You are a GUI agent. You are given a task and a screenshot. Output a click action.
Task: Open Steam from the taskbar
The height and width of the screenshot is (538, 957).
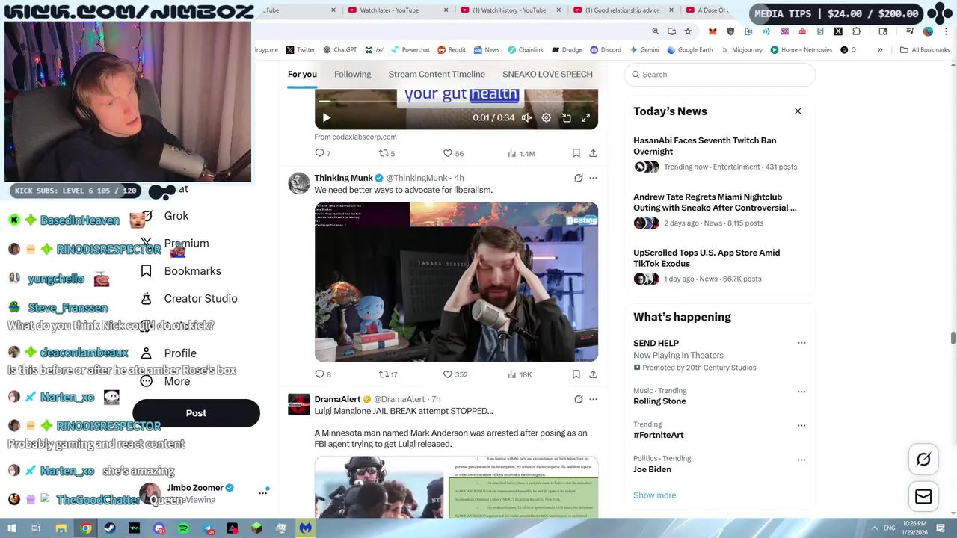click(x=110, y=528)
